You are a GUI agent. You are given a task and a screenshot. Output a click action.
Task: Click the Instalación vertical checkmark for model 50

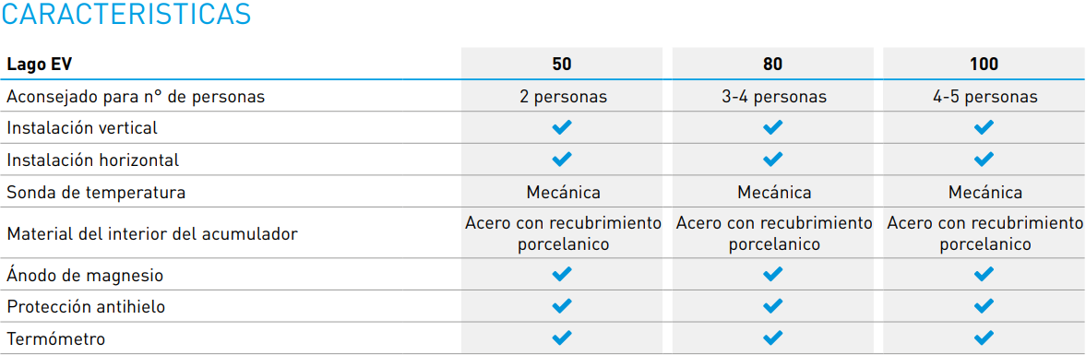562,127
